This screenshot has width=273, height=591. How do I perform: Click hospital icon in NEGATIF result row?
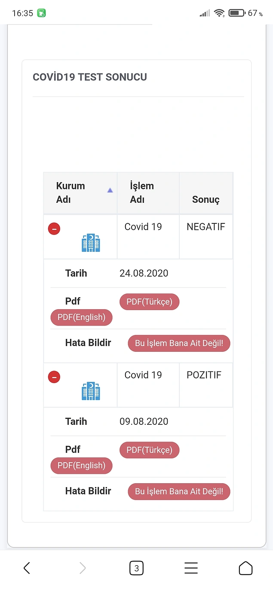[x=91, y=243]
